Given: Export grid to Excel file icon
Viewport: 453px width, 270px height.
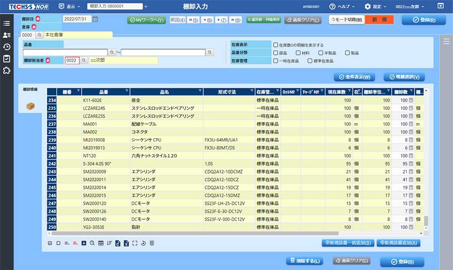Looking at the screenshot, I should click(126, 243).
